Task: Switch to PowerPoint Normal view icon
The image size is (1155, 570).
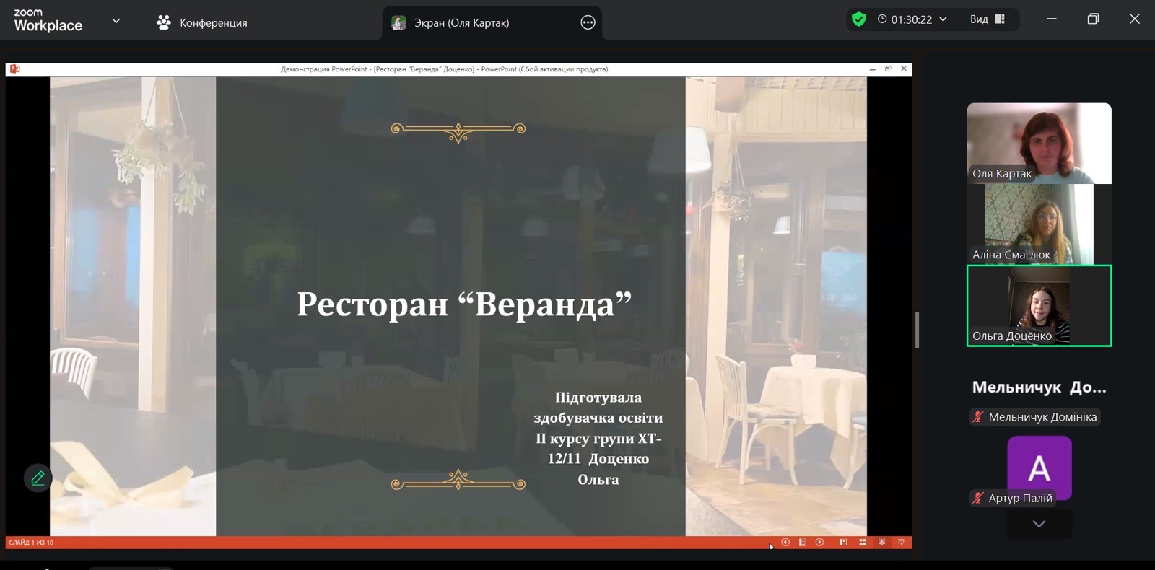Action: coord(843,543)
